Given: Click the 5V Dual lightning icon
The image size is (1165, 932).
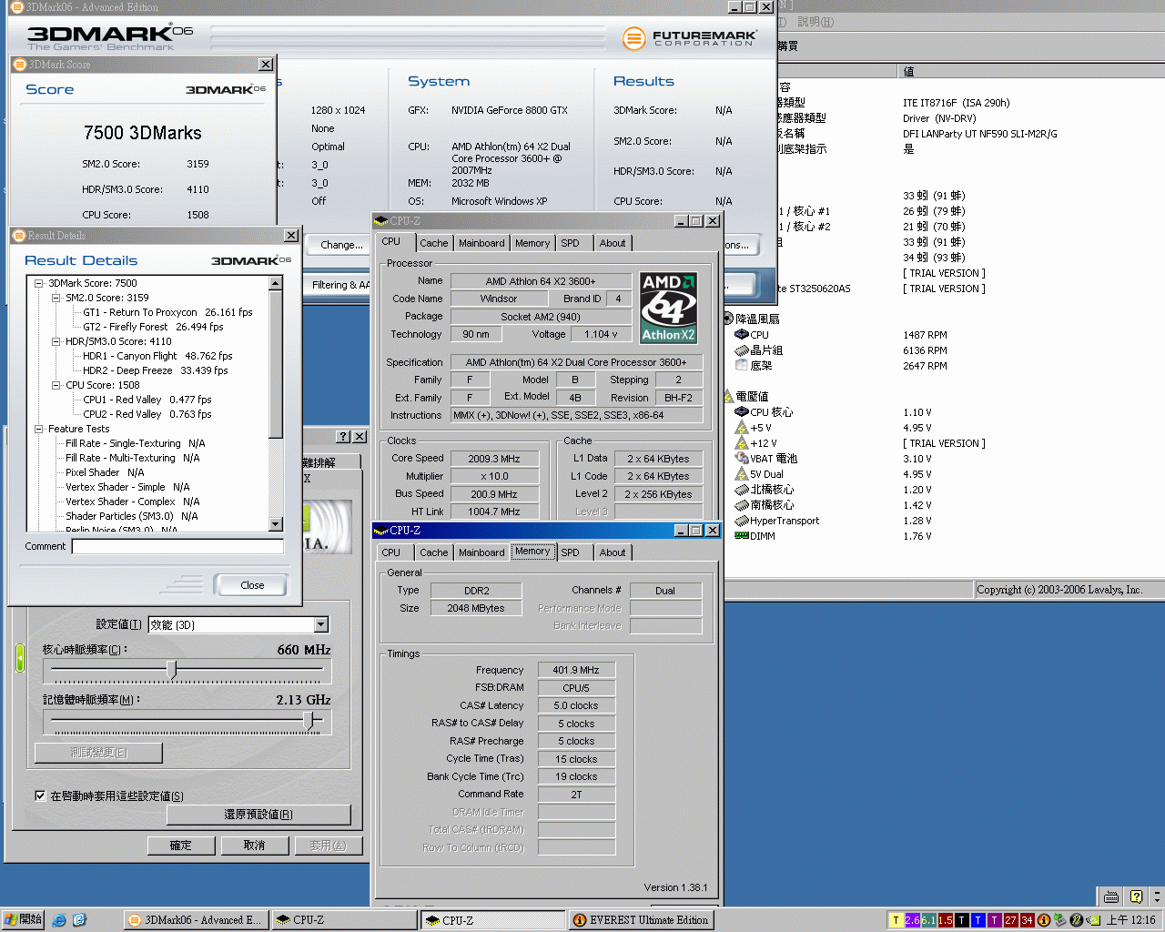Looking at the screenshot, I should [x=742, y=474].
